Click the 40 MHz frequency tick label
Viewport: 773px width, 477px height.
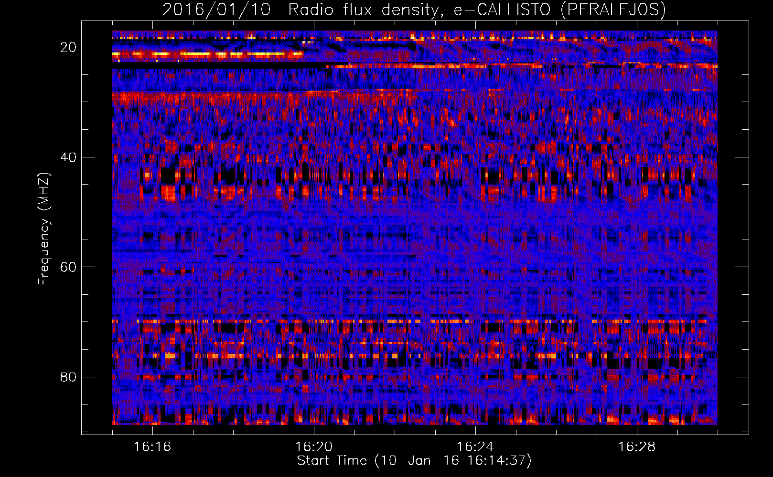[x=69, y=157]
